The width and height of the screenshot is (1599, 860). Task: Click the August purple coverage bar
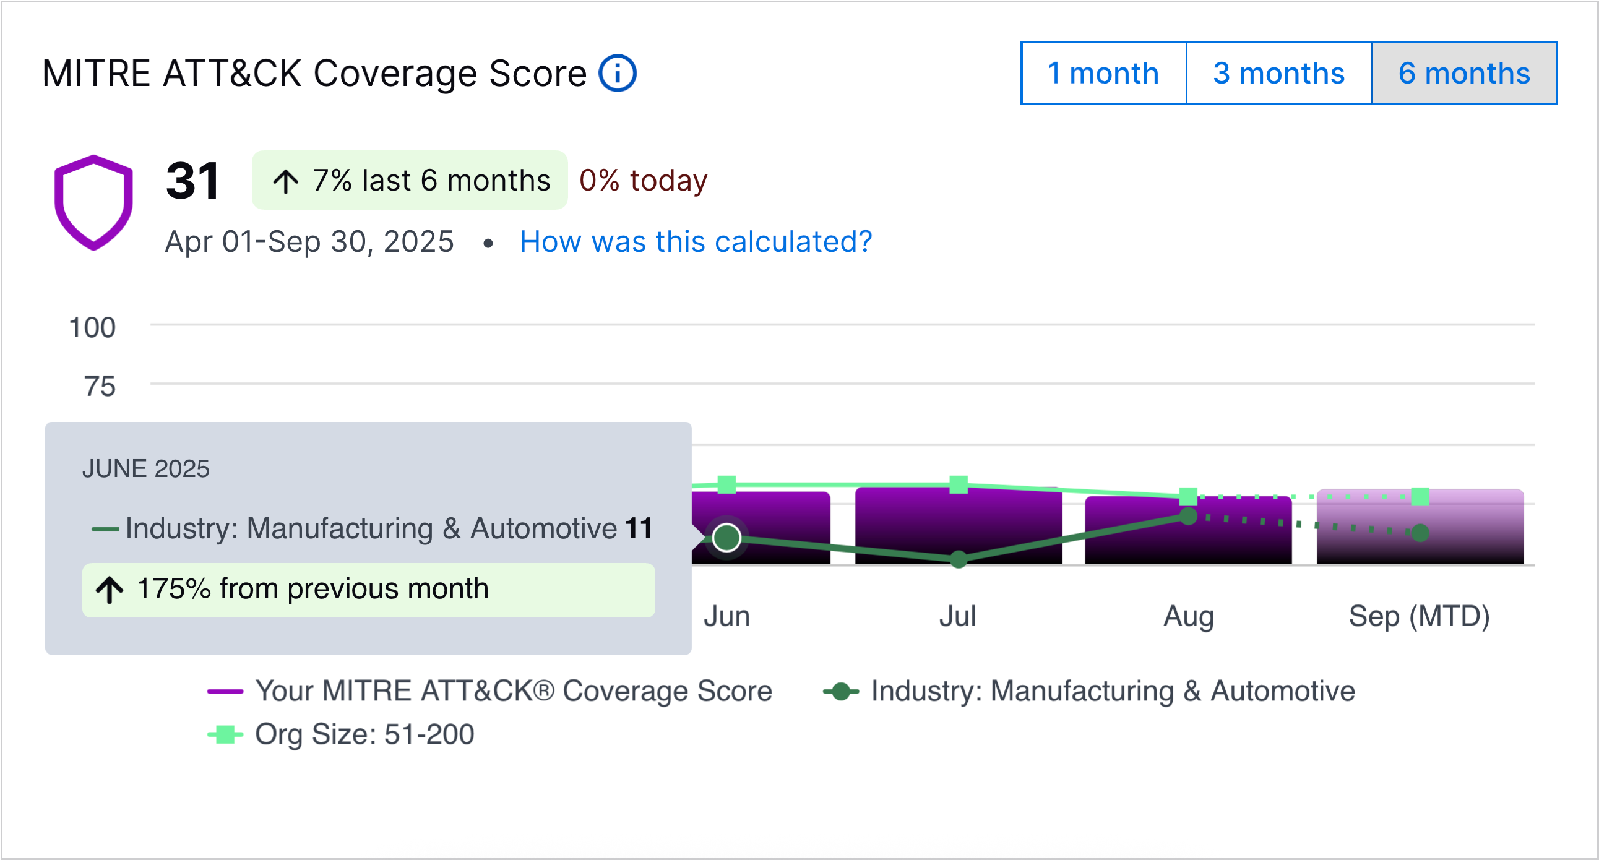pos(1188,530)
